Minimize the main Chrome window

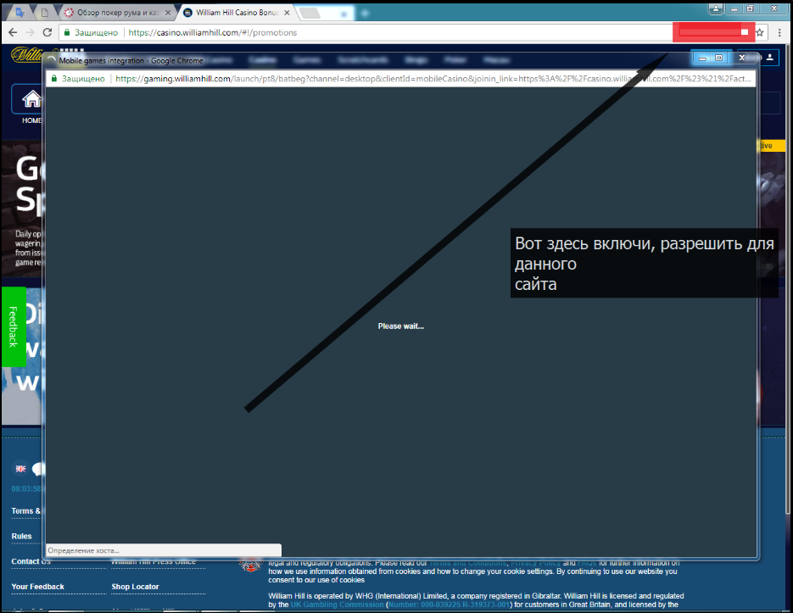pos(734,8)
